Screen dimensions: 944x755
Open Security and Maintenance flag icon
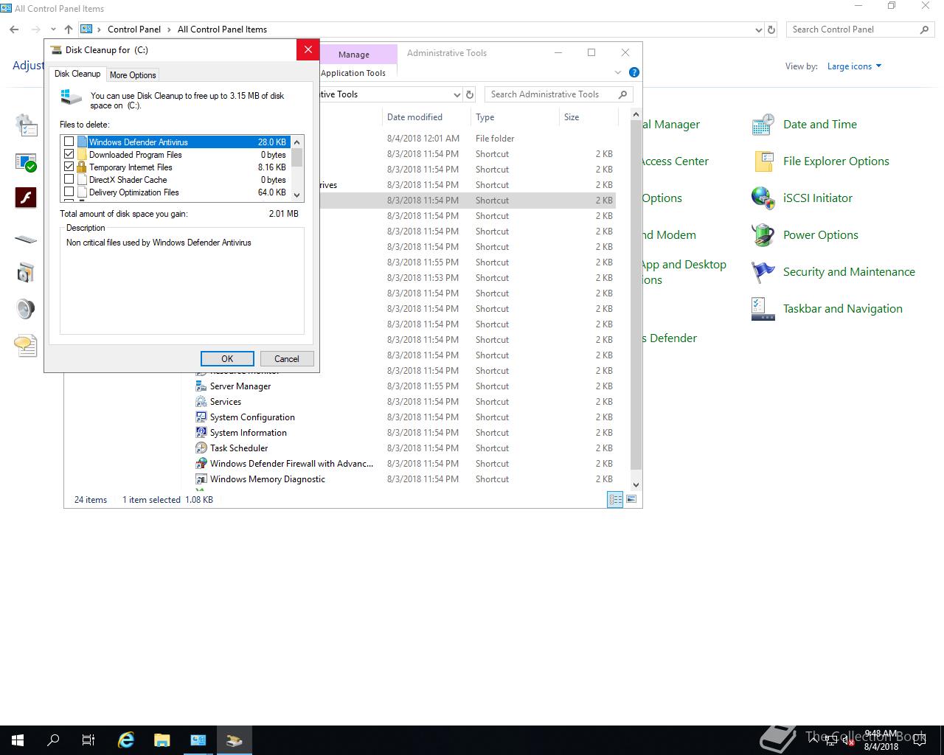coord(763,272)
